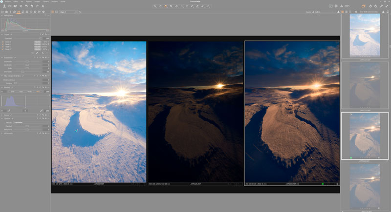This screenshot has width=391, height=212.
Task: Click the Import images arrow icon
Action: pos(3,6)
